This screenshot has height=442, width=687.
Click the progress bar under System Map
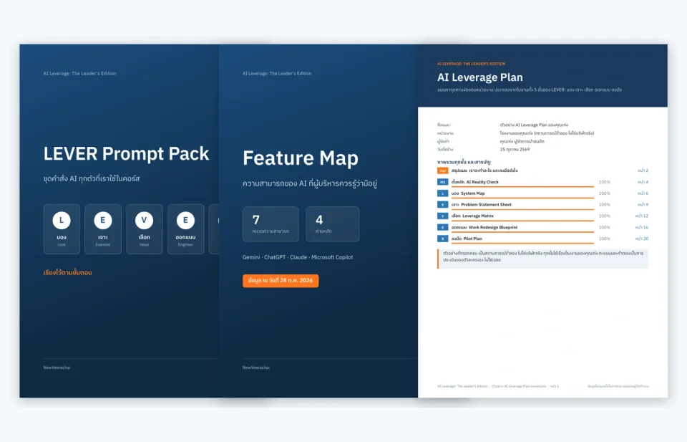(522, 198)
